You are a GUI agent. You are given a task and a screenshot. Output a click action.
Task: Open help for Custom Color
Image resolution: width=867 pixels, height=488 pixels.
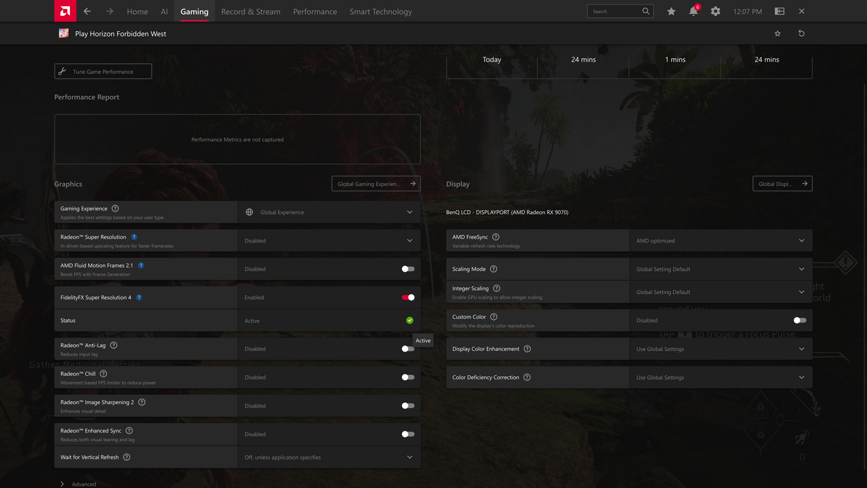(494, 317)
